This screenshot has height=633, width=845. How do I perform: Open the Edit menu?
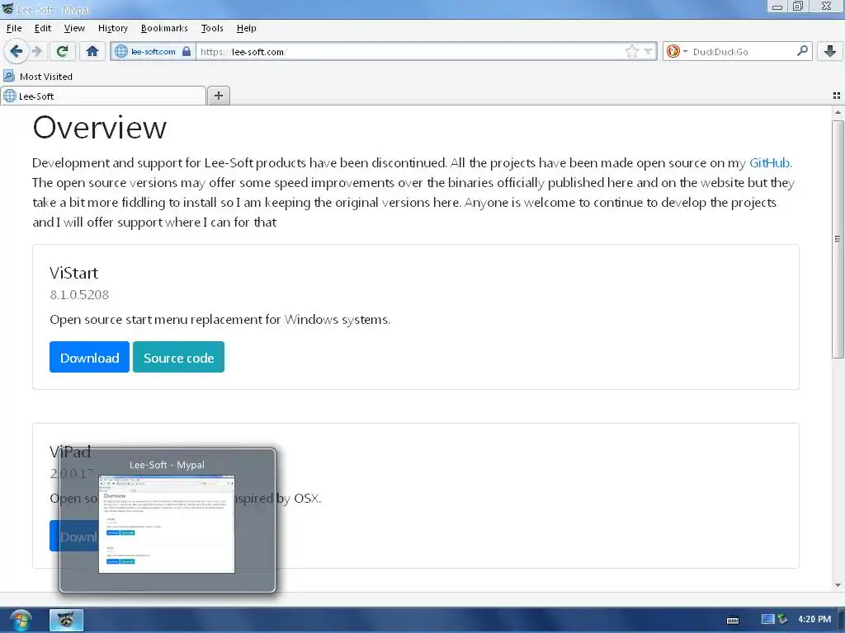coord(43,28)
